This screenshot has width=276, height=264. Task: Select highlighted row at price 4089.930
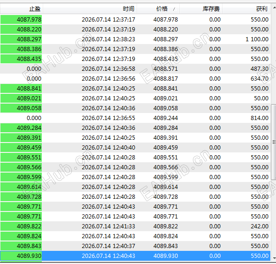pos(135,256)
